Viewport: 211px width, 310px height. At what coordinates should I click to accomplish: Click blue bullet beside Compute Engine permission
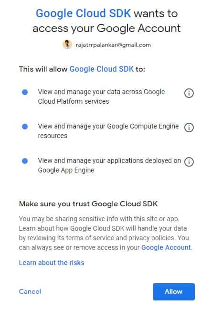(25, 127)
